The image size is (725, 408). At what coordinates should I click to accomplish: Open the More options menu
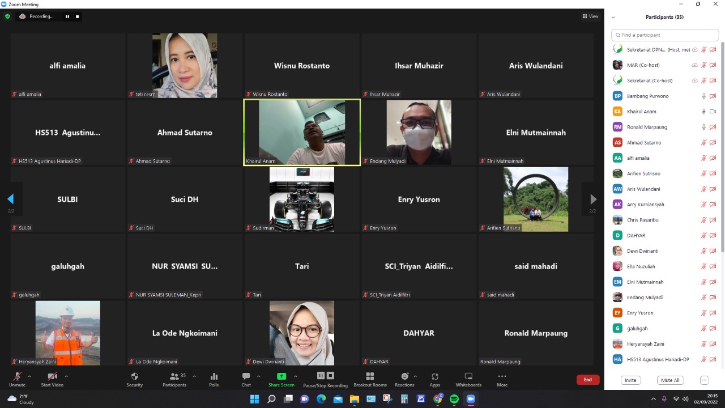tap(502, 377)
